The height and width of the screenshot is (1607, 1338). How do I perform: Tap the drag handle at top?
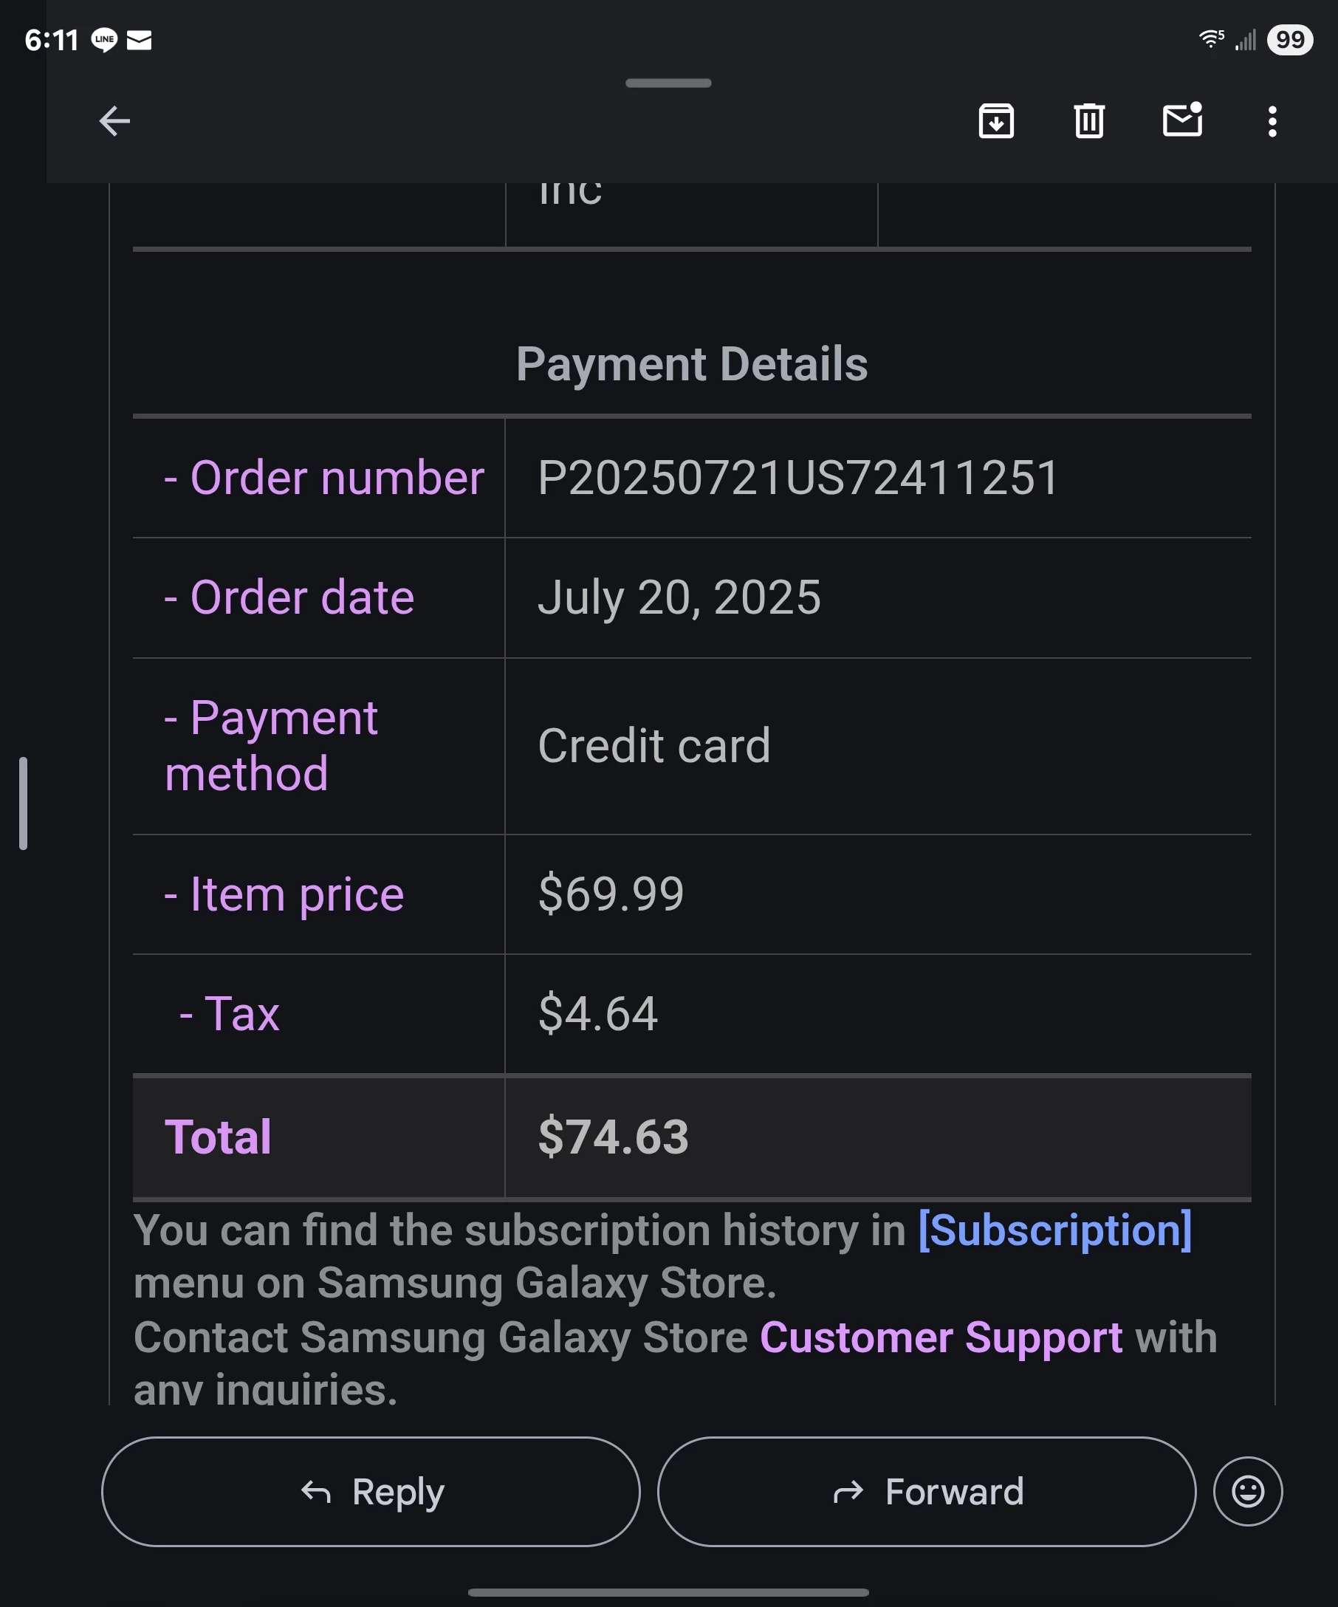[x=668, y=83]
